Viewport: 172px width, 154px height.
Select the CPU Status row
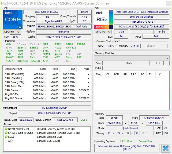[47, 90]
